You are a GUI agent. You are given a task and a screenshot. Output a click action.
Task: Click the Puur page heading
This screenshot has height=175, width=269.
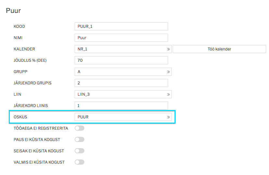[x=13, y=11]
